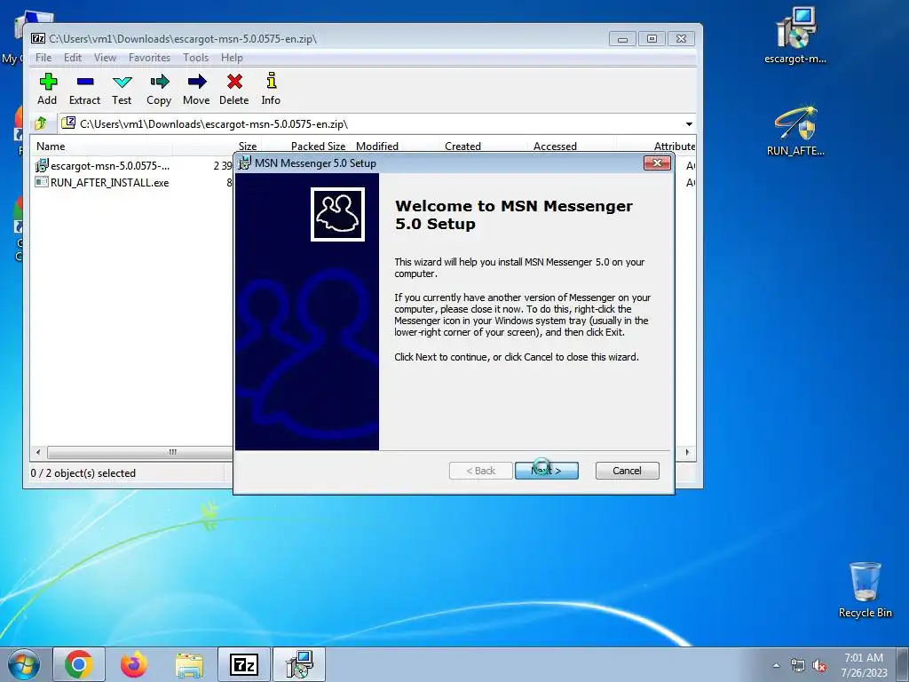Sort by the Created column header
Screen dimensions: 909x682
[x=483, y=147]
